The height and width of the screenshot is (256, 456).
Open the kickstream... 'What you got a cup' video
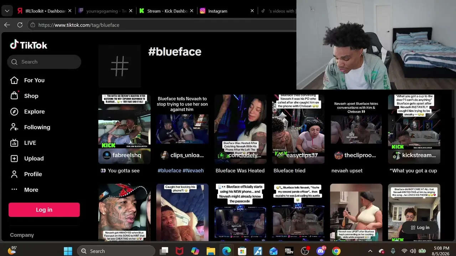tap(414, 129)
